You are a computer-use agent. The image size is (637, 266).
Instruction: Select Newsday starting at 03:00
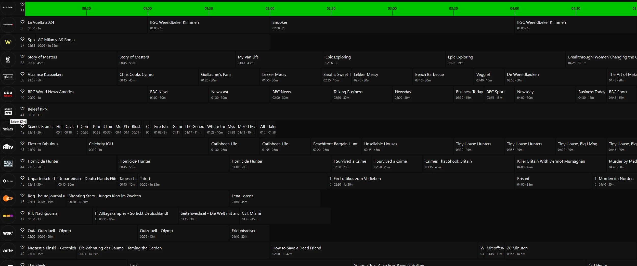[423, 94]
